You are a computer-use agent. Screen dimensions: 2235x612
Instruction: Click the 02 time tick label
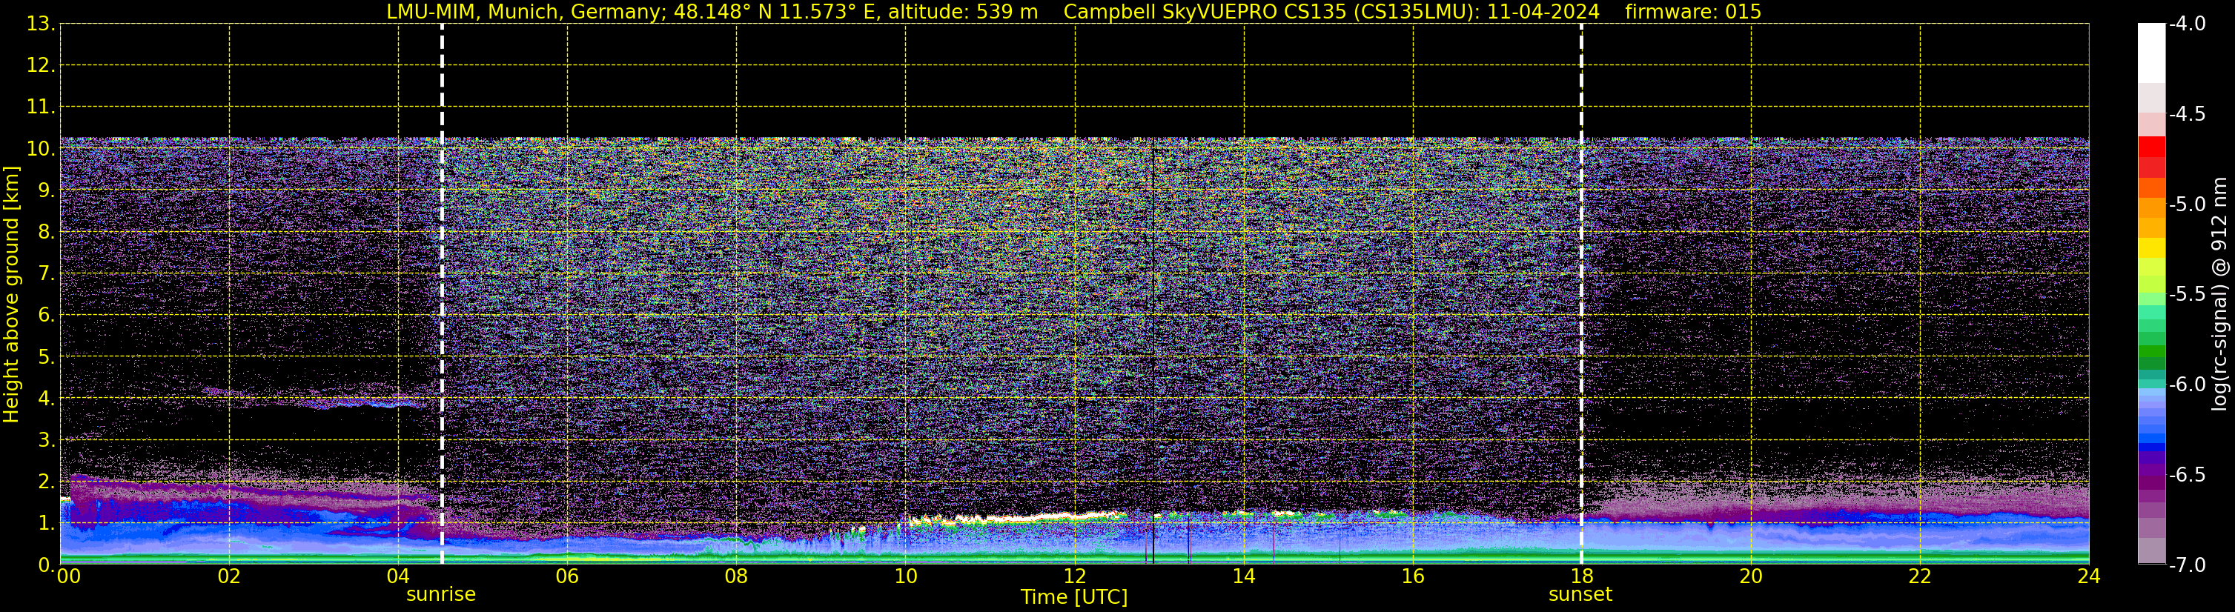[x=229, y=576]
